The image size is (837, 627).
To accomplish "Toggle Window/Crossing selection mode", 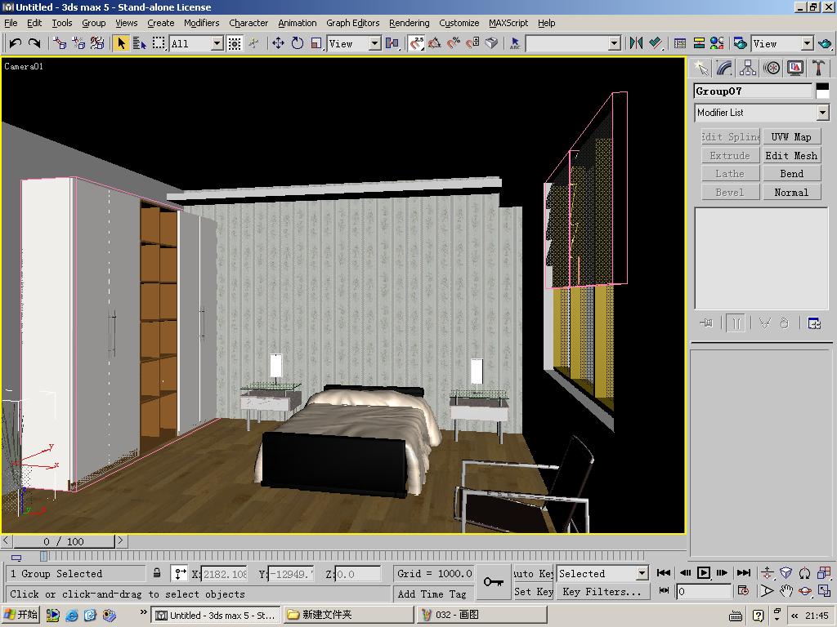I will [235, 43].
